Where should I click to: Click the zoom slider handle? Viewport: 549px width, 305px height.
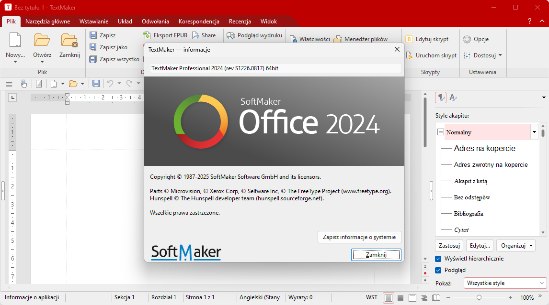pyautogui.click(x=479, y=297)
